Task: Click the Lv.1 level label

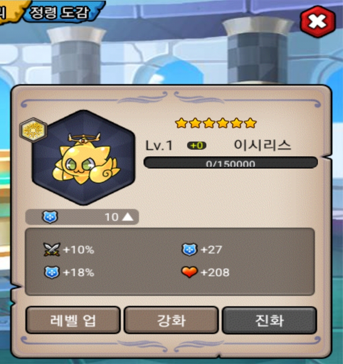Action: pos(159,146)
